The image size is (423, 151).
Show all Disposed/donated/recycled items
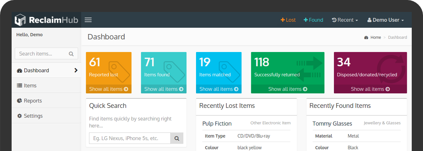(370, 89)
